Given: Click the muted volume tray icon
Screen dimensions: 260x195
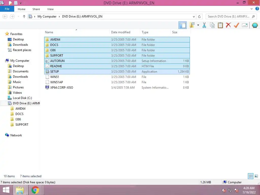Looking at the screenshot, I should tap(224, 190).
